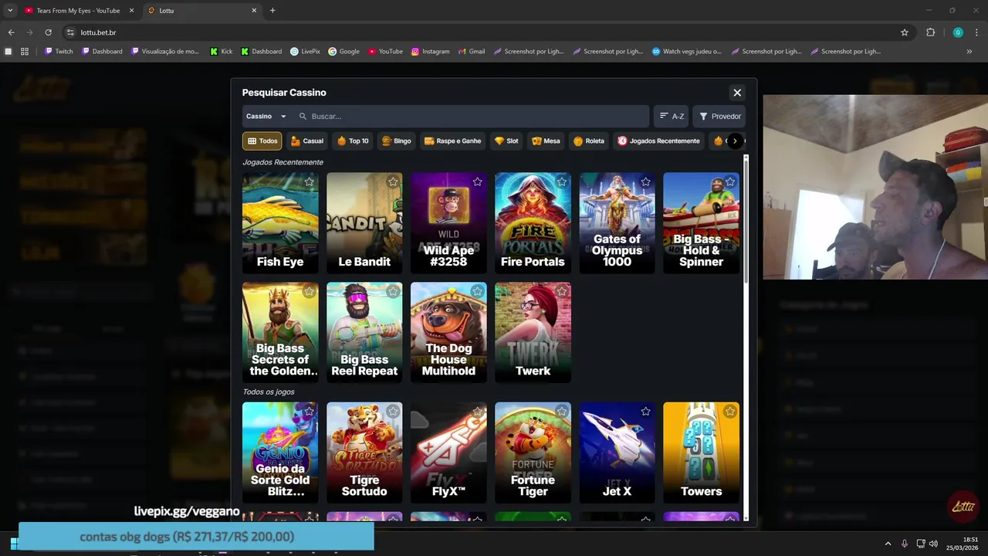This screenshot has height=556, width=988.
Task: Favorite Big Bass Reel Repeat star
Action: click(394, 292)
